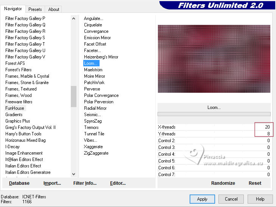The width and height of the screenshot is (276, 207).
Task: Select the Image Enhancement category
Action: (x=24, y=153)
